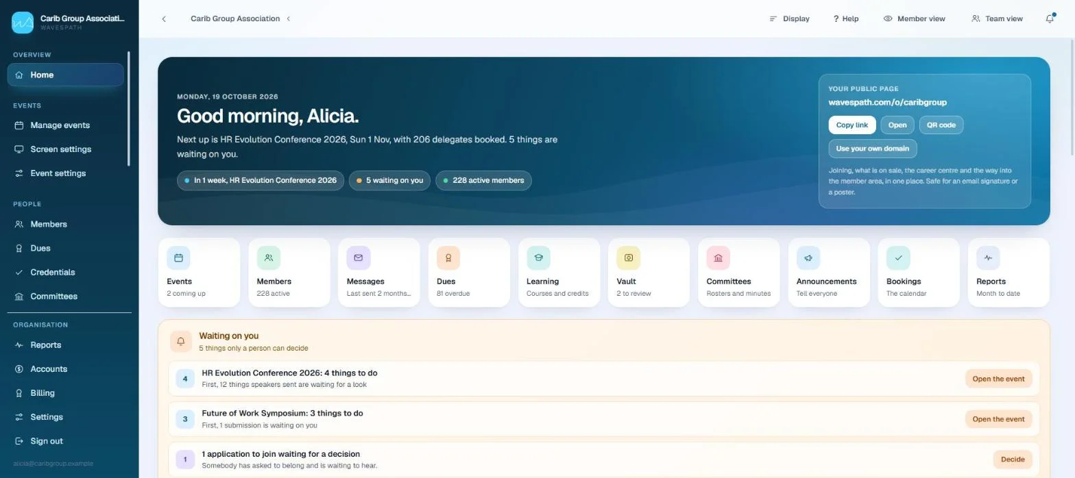
Task: Copy the public page link
Action: click(x=852, y=125)
